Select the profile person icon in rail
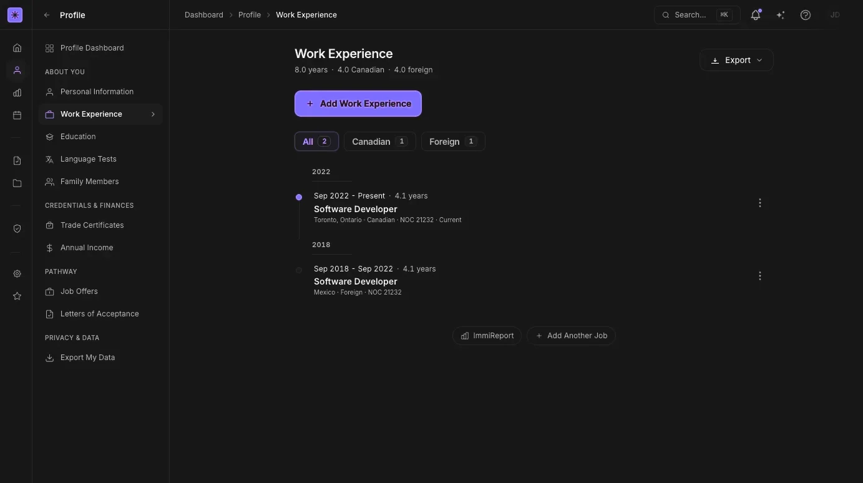 point(17,71)
